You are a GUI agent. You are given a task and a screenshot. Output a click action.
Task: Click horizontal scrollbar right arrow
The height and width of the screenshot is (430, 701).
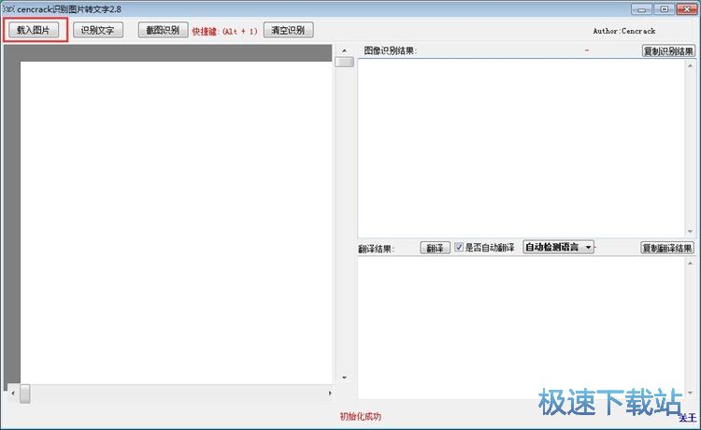click(x=330, y=394)
